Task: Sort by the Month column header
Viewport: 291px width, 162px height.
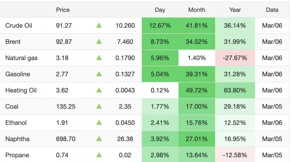Action: click(x=197, y=10)
